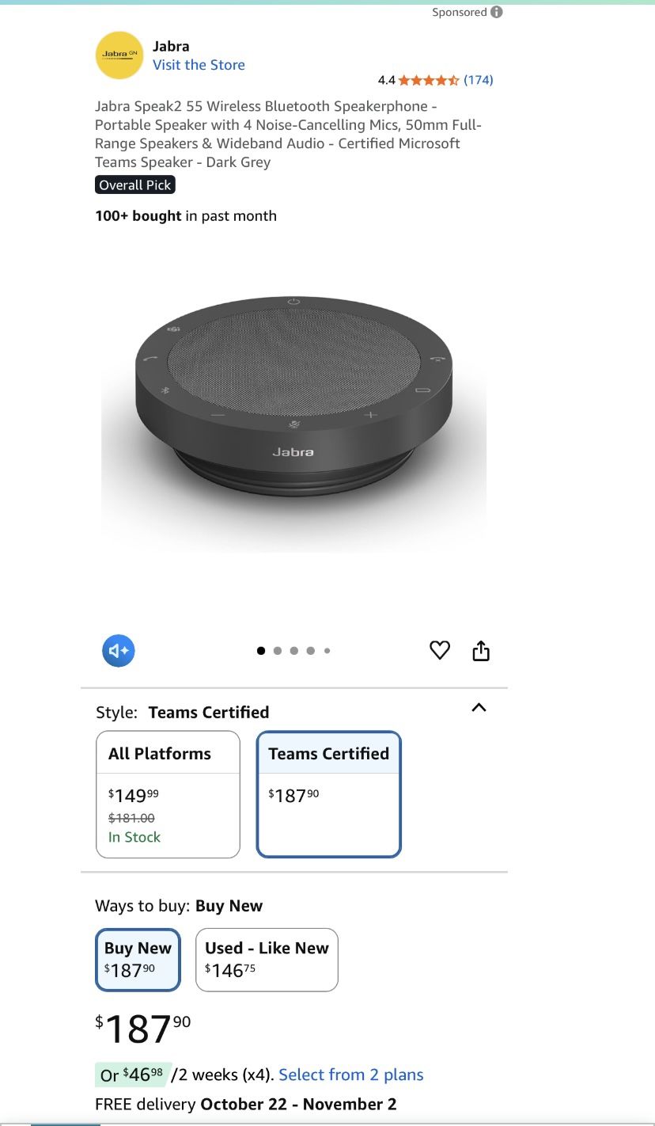Choose Used - Like New buying option

pyautogui.click(x=267, y=960)
